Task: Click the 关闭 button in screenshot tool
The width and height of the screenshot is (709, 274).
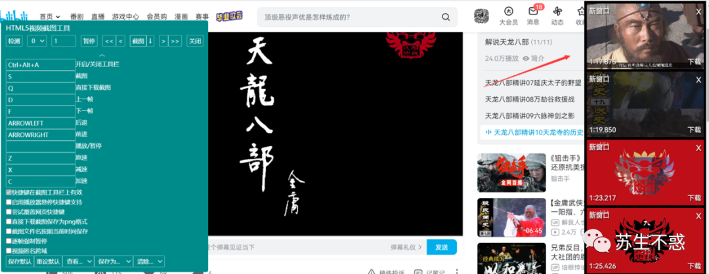Action: tap(195, 41)
